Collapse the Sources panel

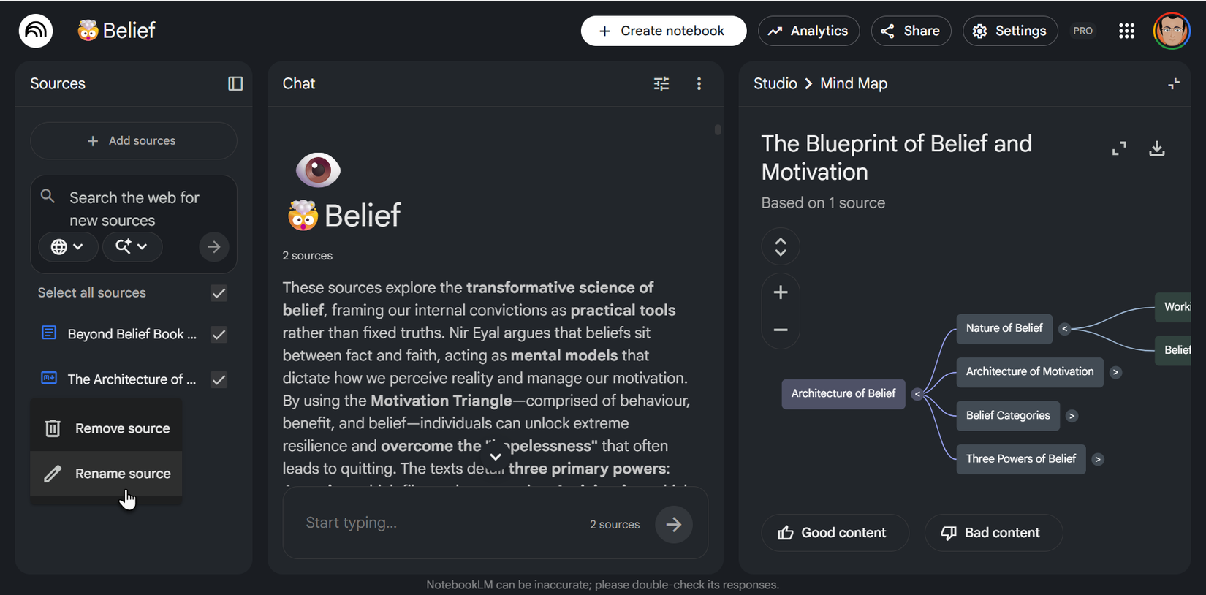click(x=235, y=83)
